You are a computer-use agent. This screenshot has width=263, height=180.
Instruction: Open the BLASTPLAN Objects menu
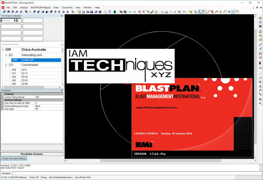coord(41,7)
